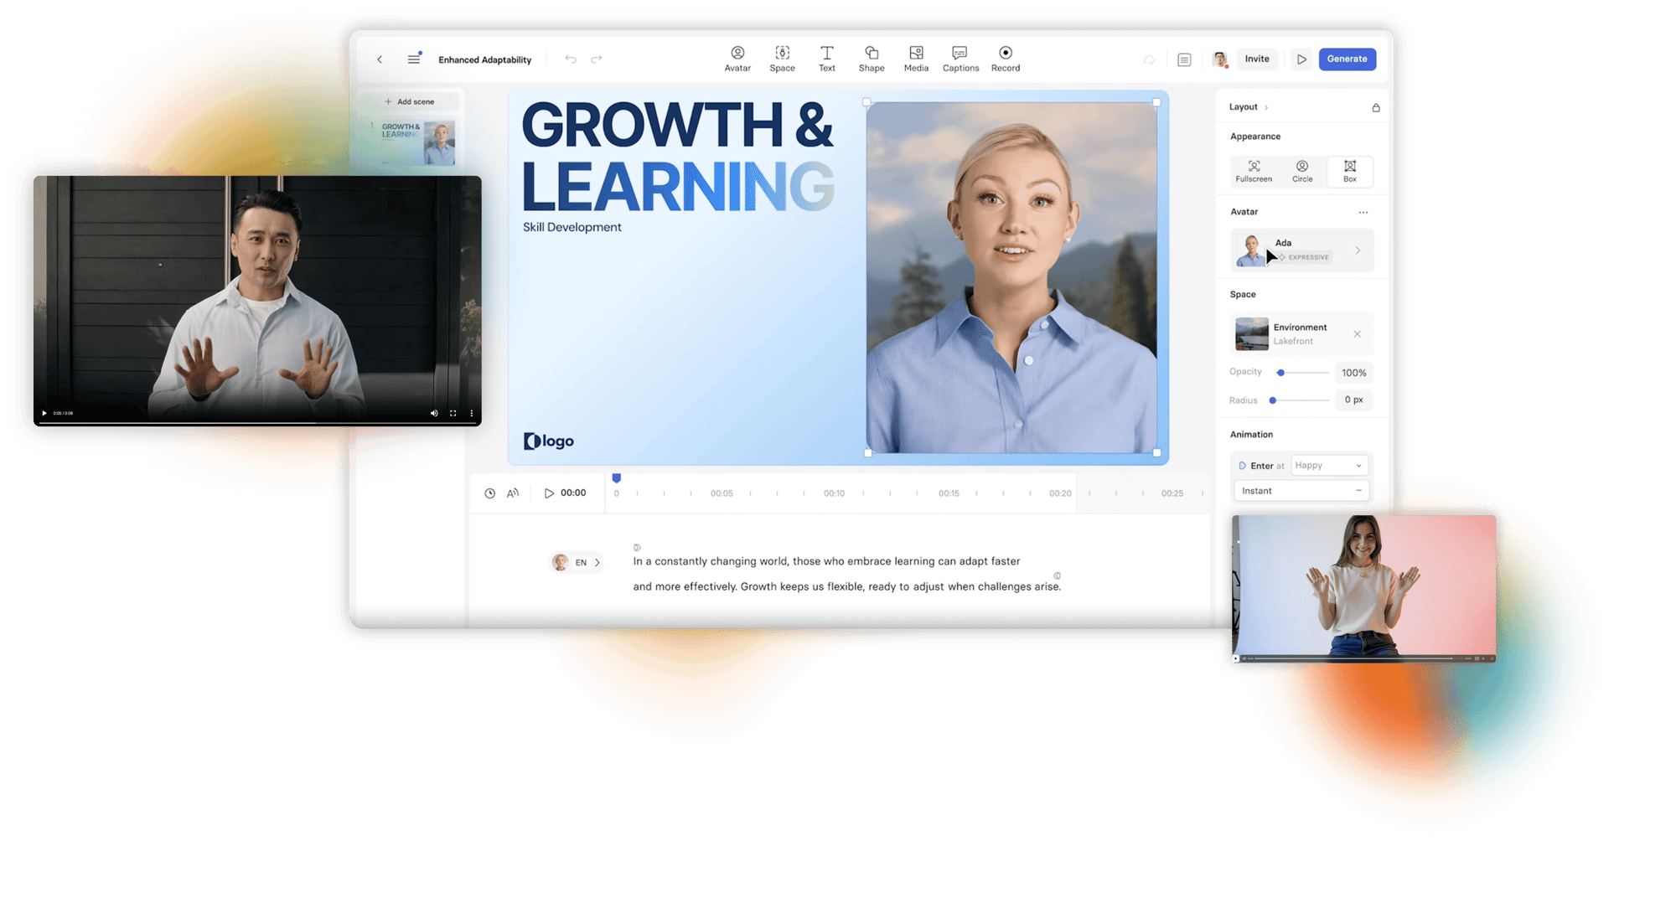
Task: Open the Media library icon
Action: [916, 59]
